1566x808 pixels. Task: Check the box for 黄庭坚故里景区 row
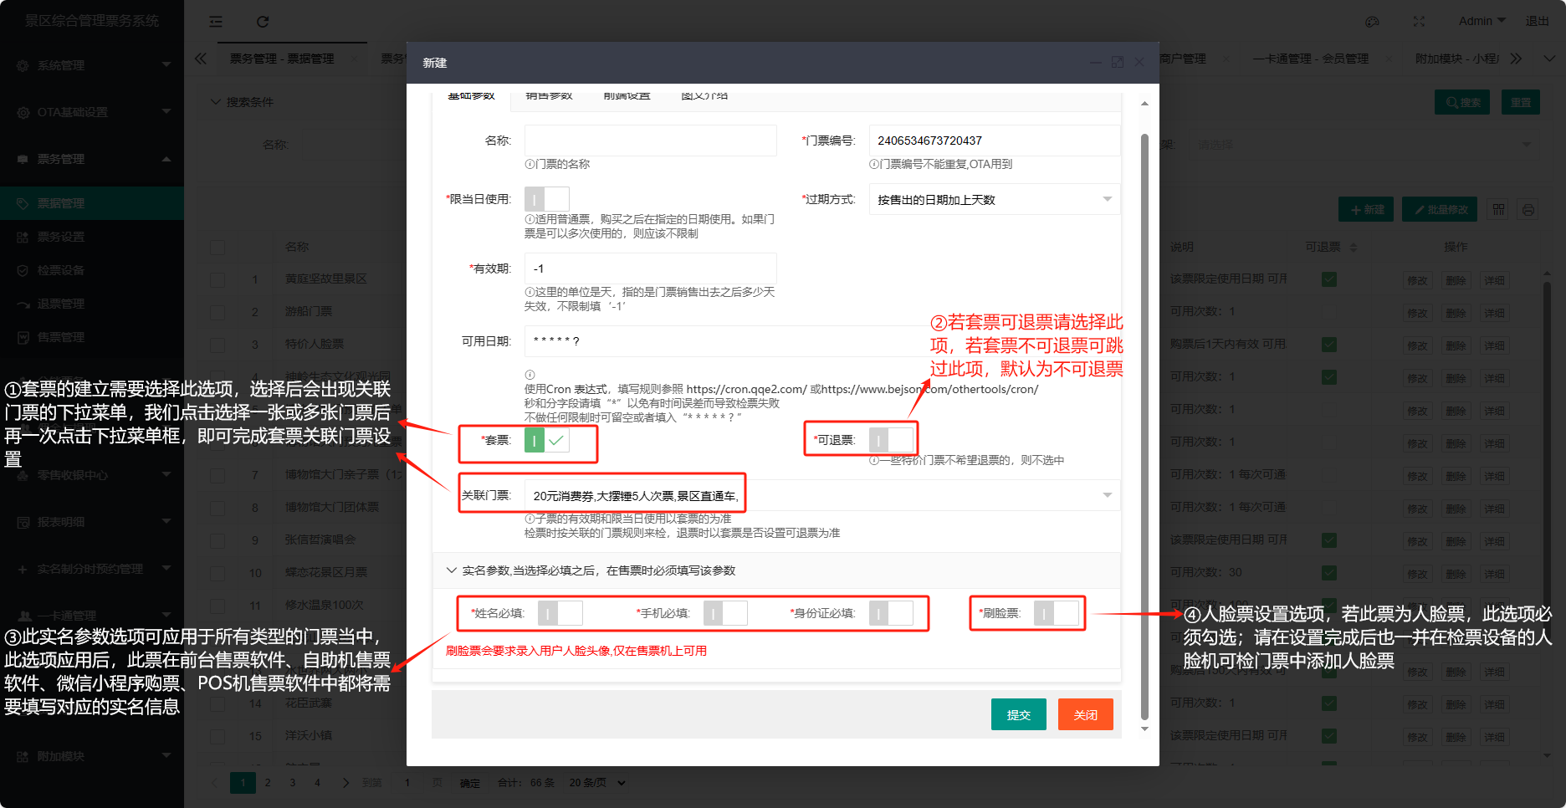[217, 279]
